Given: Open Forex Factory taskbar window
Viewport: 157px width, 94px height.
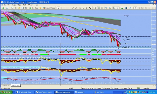Looking at the screenshot, I should click(x=44, y=92).
